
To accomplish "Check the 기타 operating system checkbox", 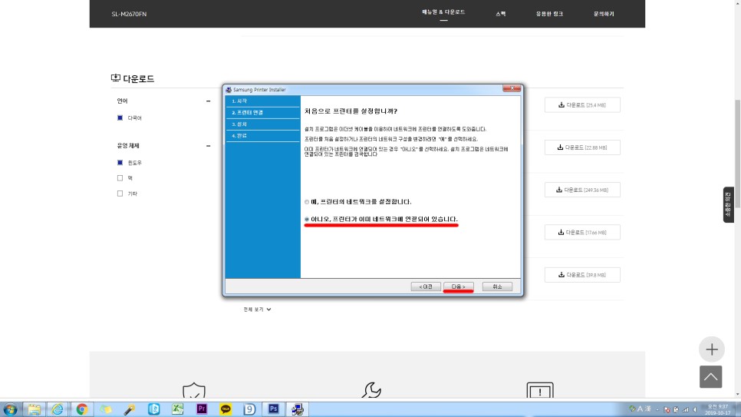I will point(120,194).
